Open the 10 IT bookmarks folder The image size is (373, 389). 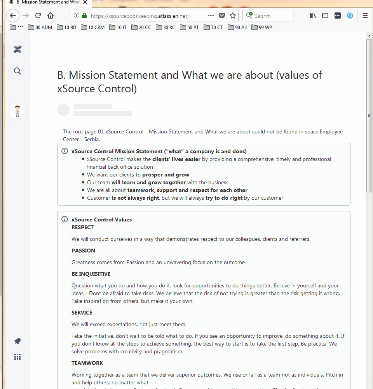(118, 27)
